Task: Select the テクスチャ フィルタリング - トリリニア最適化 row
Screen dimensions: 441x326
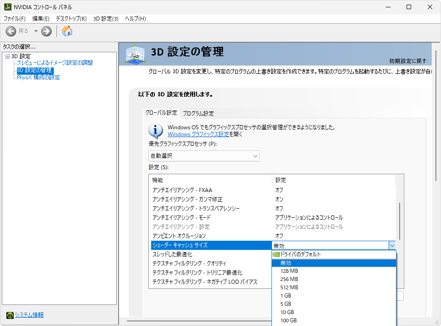Action: point(211,273)
